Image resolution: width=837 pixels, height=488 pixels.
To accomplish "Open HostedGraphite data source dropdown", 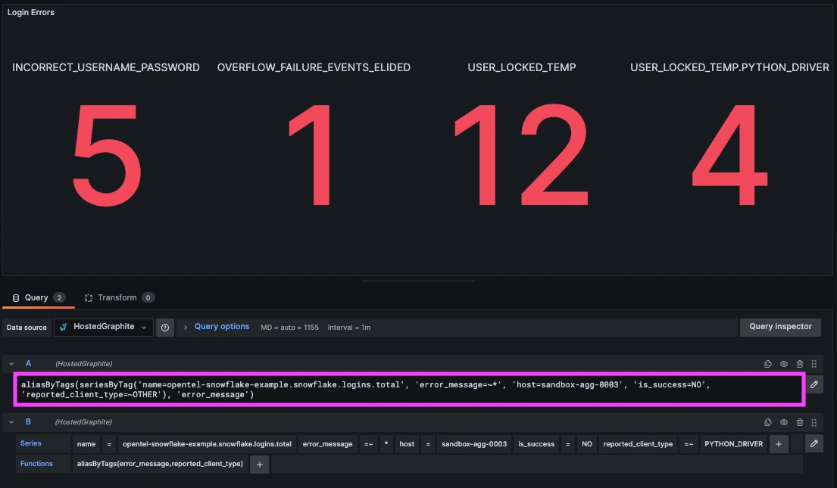I will [x=104, y=327].
